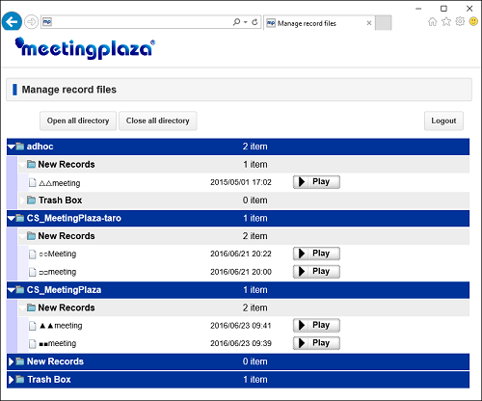Select the ▲▲meeting file name
The height and width of the screenshot is (401, 482).
coord(61,326)
